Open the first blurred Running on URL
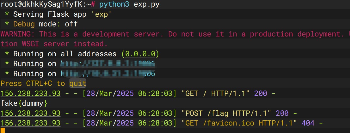This screenshot has width=350, height=133. point(108,64)
